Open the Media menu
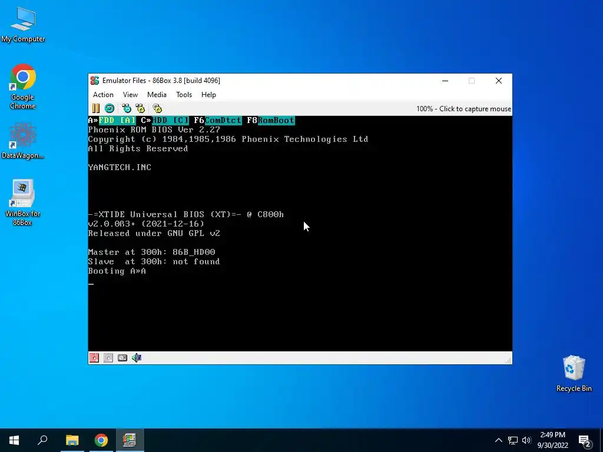This screenshot has width=603, height=452. coord(157,95)
